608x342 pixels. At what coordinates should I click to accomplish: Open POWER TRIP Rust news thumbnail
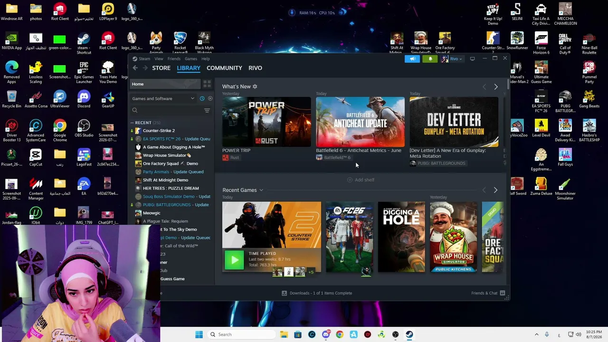click(266, 122)
